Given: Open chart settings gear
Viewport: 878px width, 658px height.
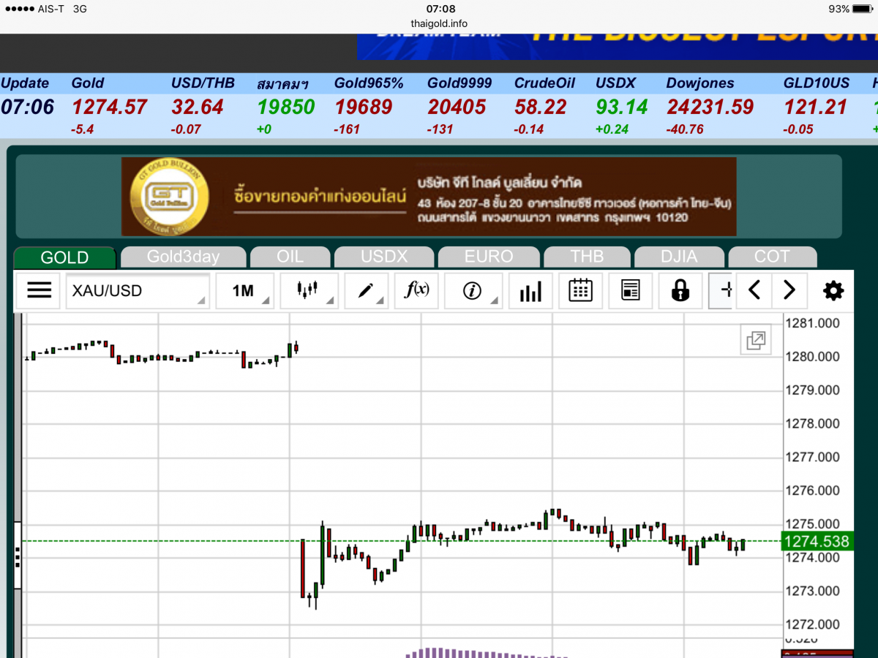Looking at the screenshot, I should 833,291.
